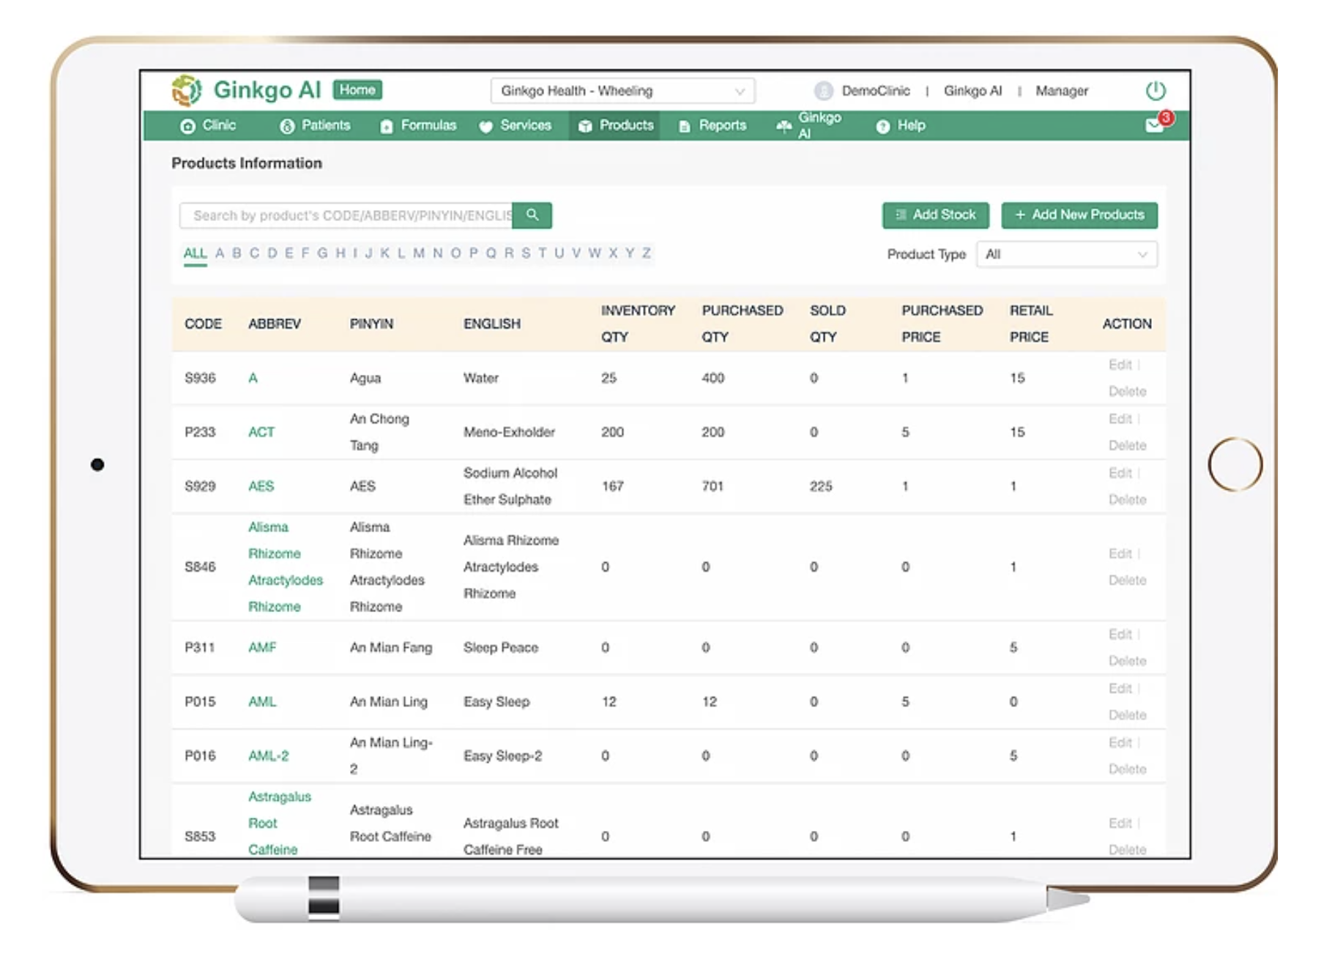Screen dimensions: 1321x959
Task: Edit the AML-2 (P016) product
Action: tap(1120, 742)
